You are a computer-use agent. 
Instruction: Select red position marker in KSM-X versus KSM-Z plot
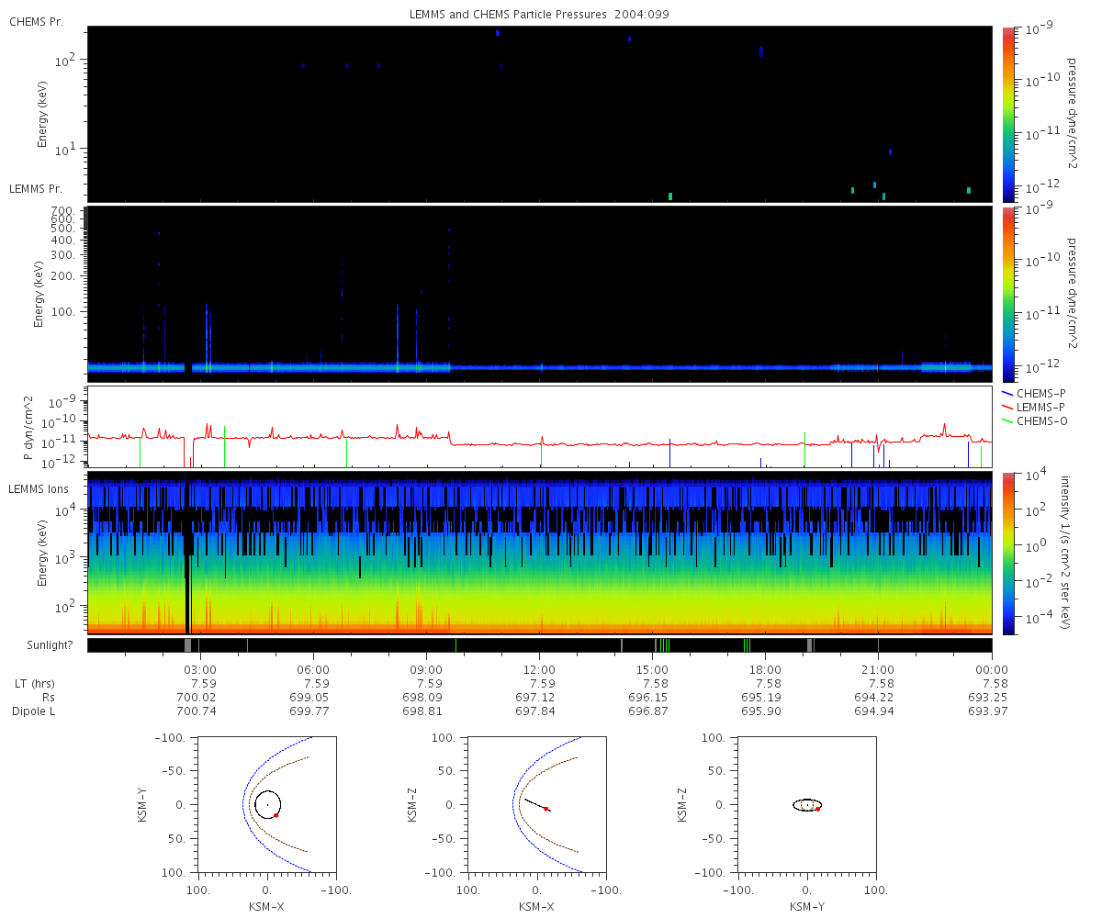[546, 809]
